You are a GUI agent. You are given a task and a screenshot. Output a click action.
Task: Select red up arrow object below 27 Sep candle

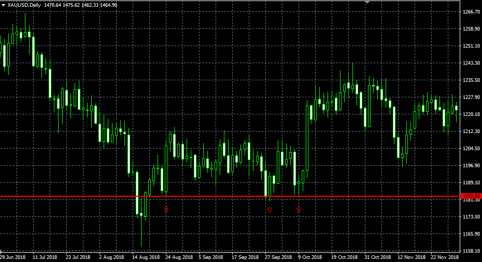270,209
